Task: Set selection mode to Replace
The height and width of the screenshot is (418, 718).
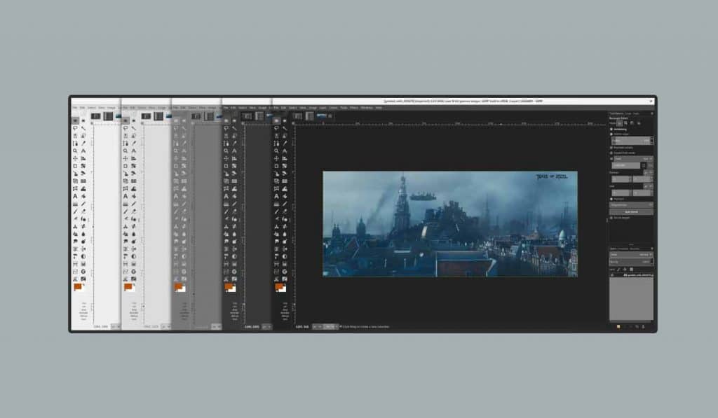Action: click(x=620, y=123)
